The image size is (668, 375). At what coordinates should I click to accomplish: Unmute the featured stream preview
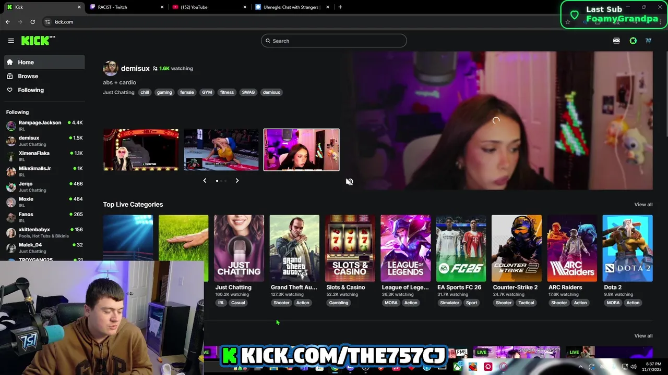(x=350, y=182)
